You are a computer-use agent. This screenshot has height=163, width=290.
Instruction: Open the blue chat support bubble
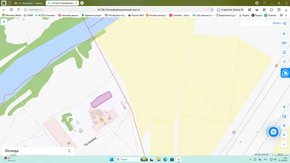[x=273, y=132]
